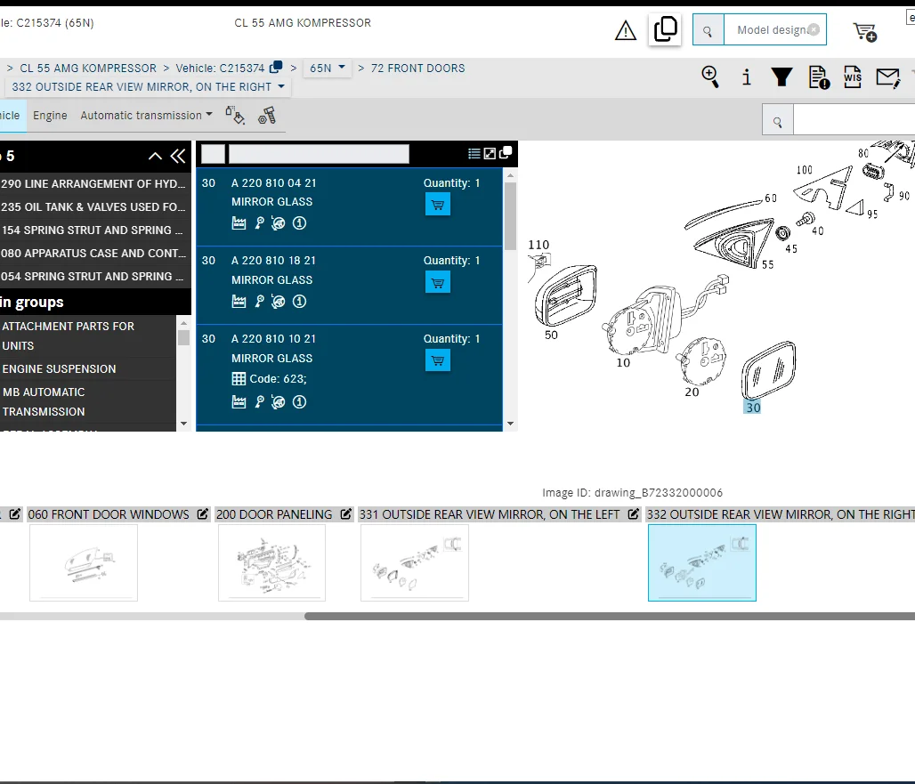The image size is (915, 784).
Task: Click the open-in-new-window icon above parts
Action: pyautogui.click(x=506, y=152)
